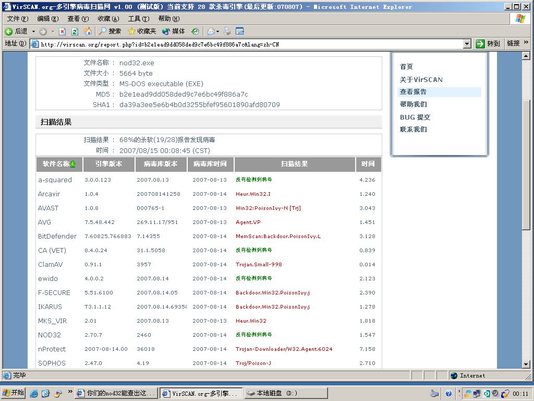This screenshot has width=534, height=401.
Task: Open the 联系我们 sidebar link
Action: (413, 129)
